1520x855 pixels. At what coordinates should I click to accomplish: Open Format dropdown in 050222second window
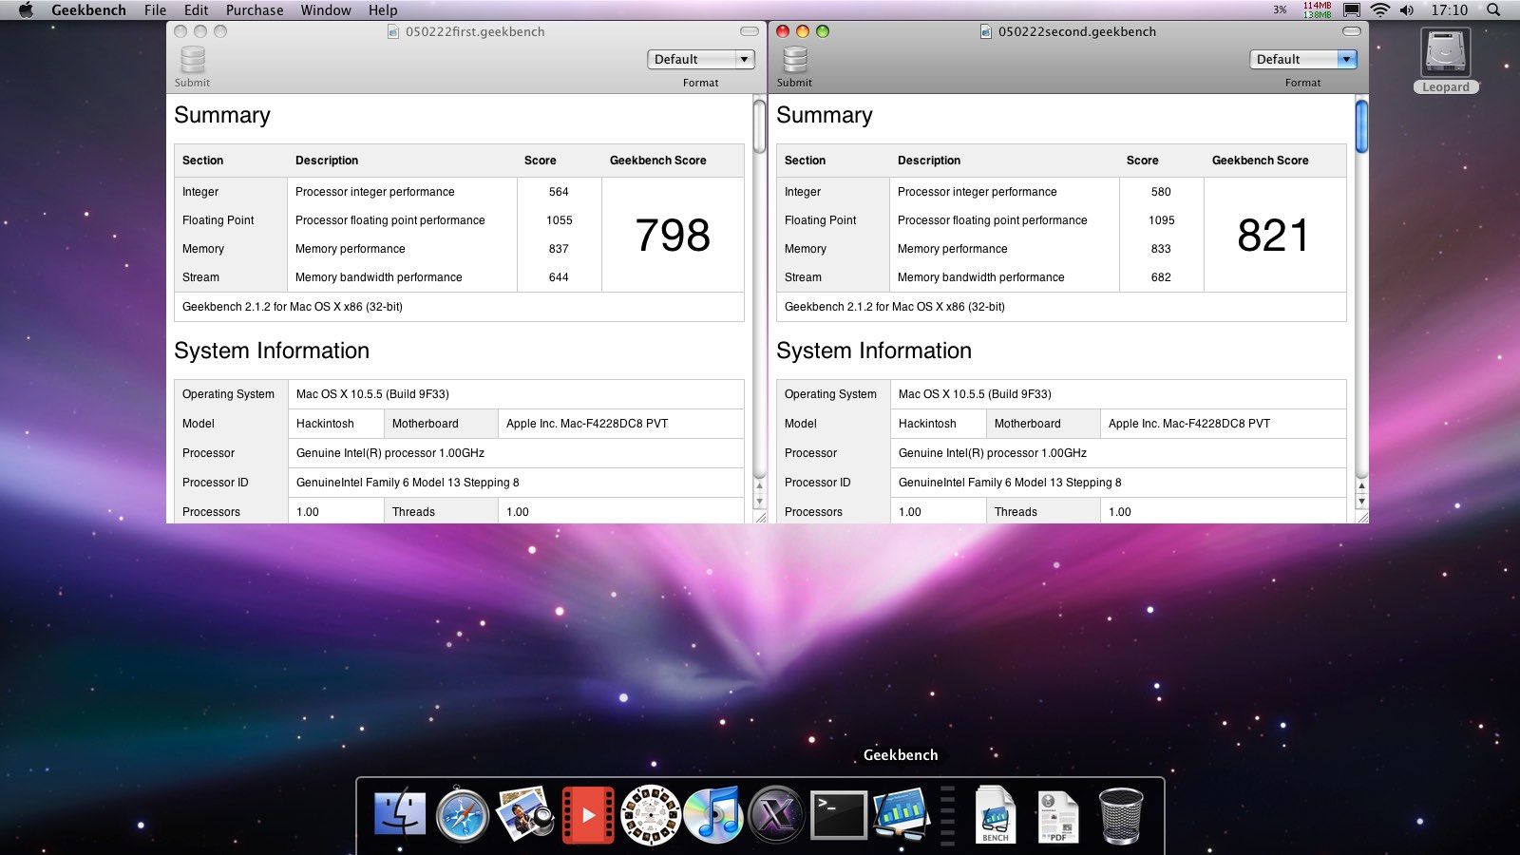[x=1303, y=59]
